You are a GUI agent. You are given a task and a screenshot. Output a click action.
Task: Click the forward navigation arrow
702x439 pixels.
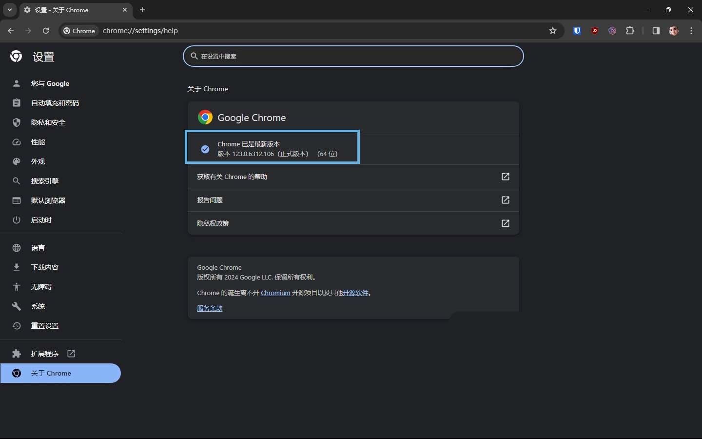[28, 31]
